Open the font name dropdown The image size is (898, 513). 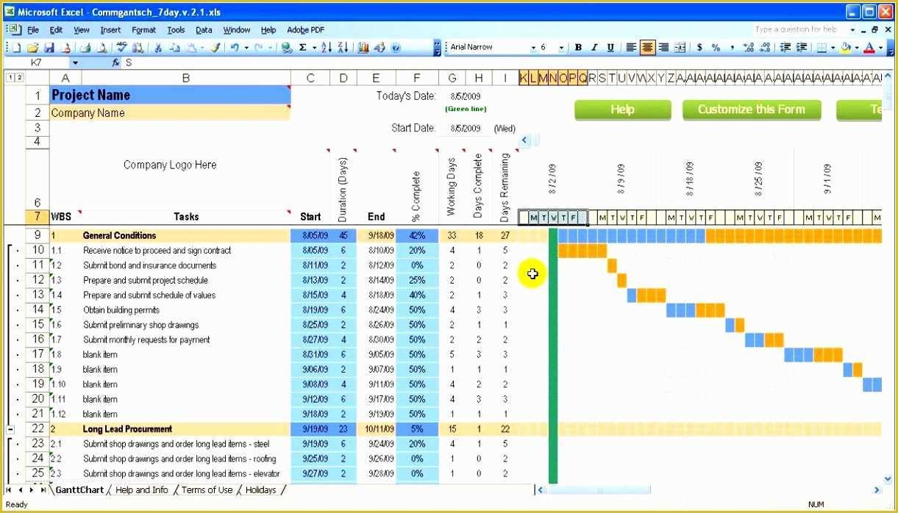pos(532,47)
